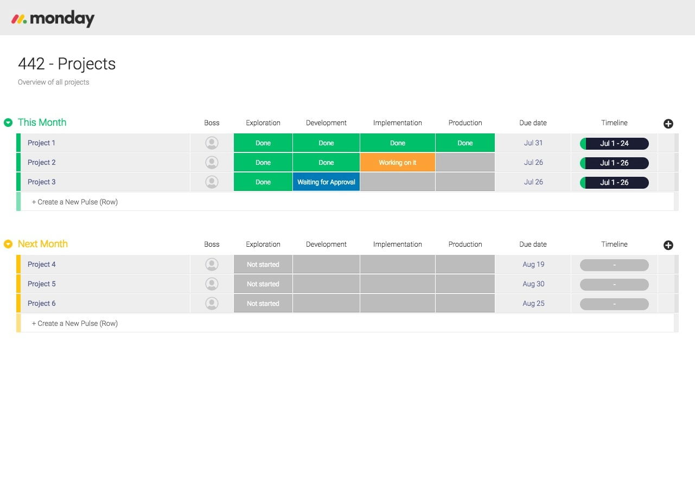Screen dimensions: 695x481
Task: Open Boss avatar for Project 4
Action: 212,265
